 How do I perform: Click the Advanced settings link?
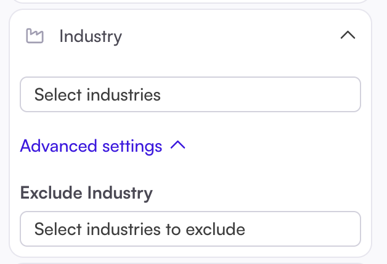click(x=91, y=146)
